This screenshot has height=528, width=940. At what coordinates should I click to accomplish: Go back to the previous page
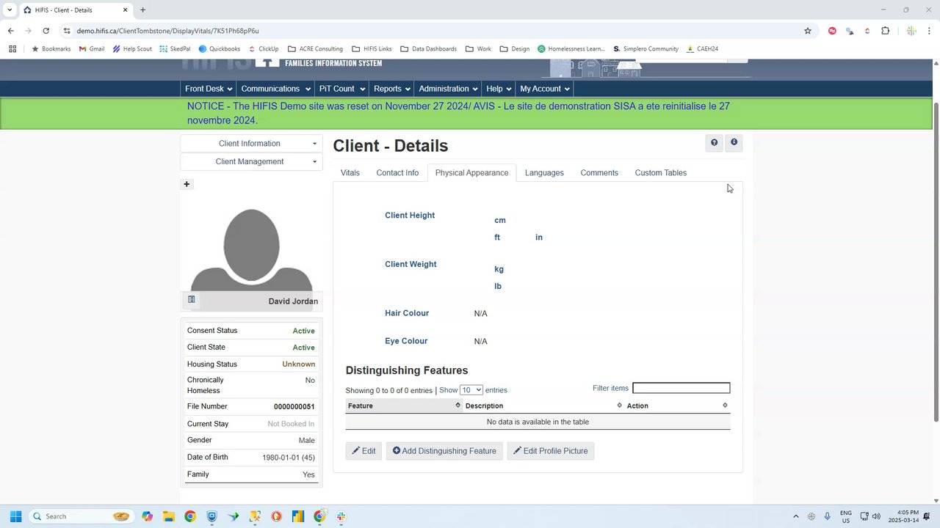point(10,31)
